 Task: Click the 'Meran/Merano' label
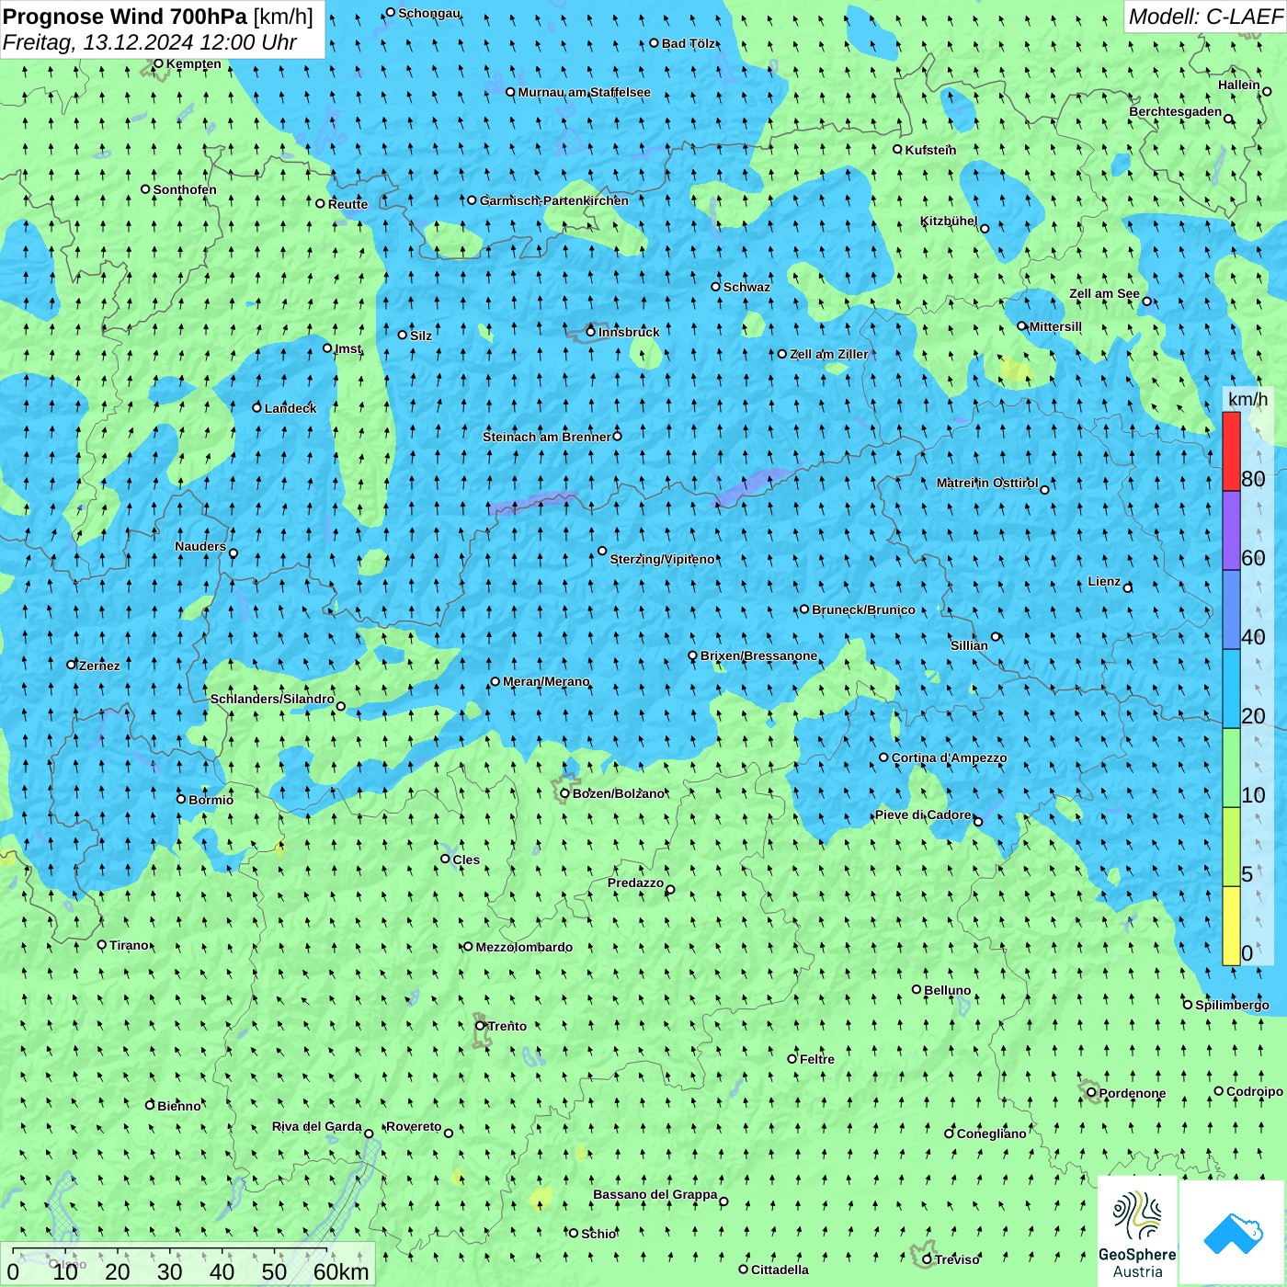point(546,681)
